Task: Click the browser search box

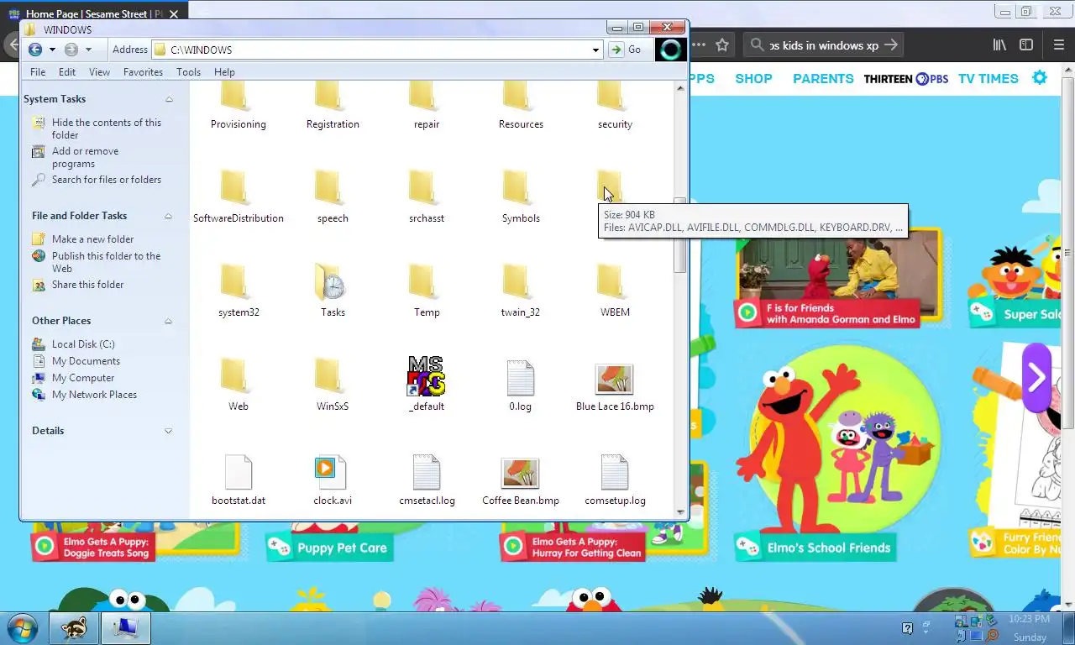Action: pos(823,45)
